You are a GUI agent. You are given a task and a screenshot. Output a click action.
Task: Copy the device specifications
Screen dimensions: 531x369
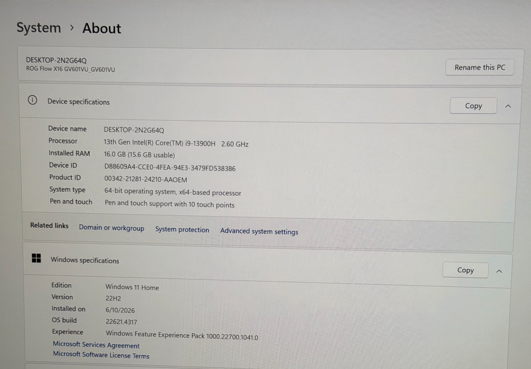[x=474, y=106]
